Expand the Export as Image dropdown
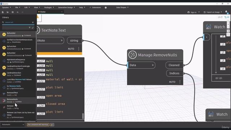This screenshot has width=231, height=130. tap(221, 12)
